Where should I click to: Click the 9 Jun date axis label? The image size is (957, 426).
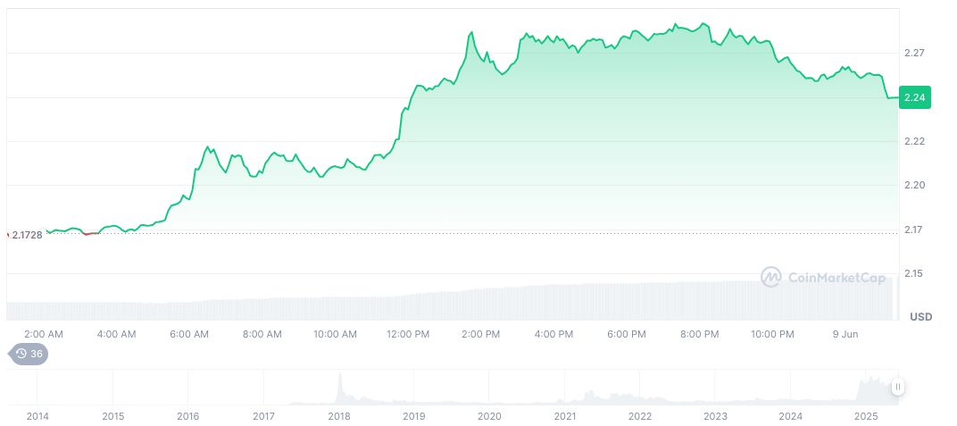pos(845,334)
